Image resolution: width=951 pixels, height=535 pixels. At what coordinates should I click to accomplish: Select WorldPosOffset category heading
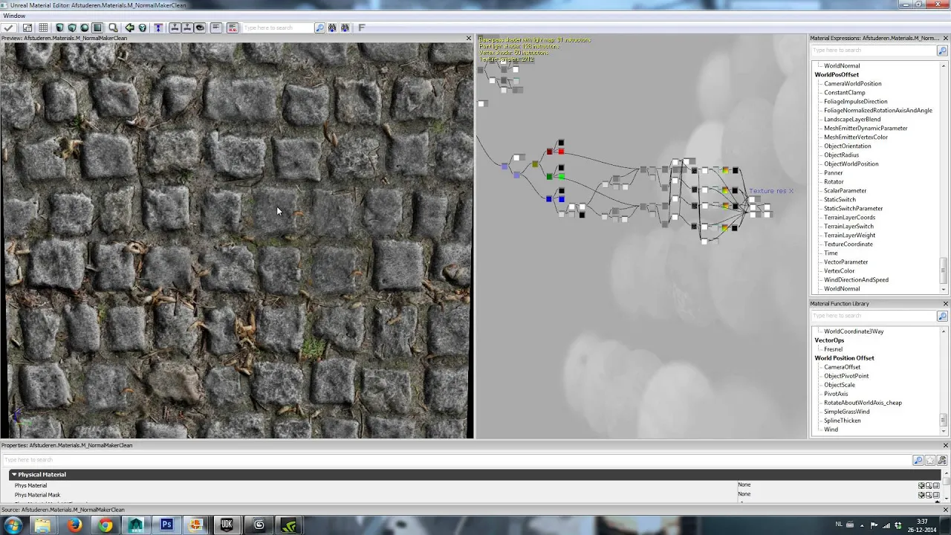point(837,74)
